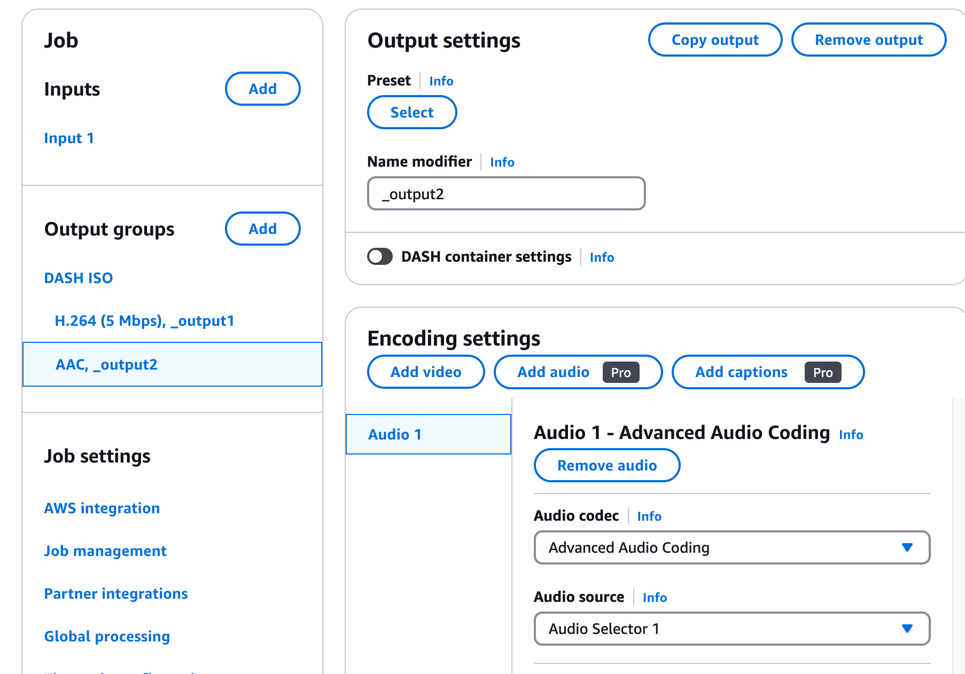Click Select to choose a preset
Screen dimensions: 965x674
[411, 112]
